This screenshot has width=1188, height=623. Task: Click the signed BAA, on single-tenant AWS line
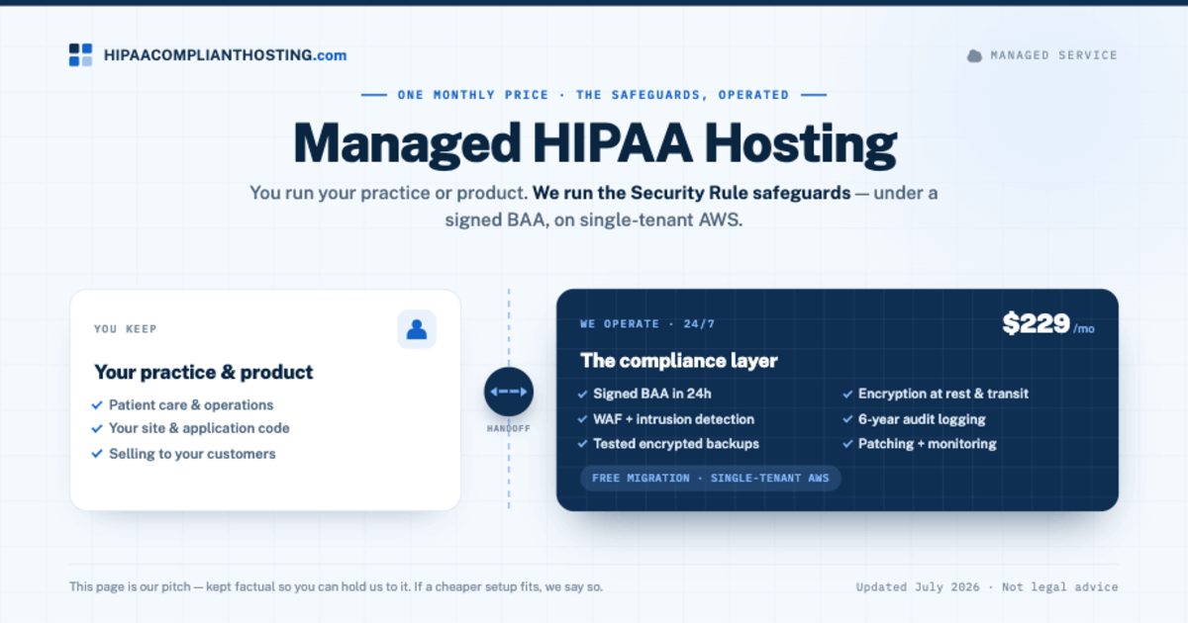(x=594, y=221)
